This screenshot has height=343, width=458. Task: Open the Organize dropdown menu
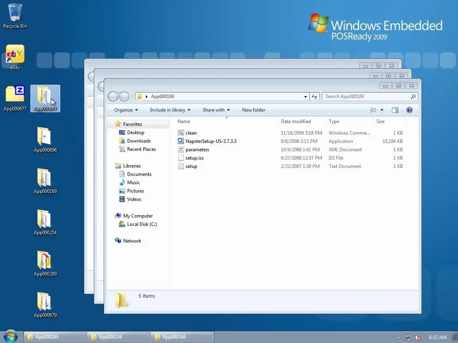[126, 110]
